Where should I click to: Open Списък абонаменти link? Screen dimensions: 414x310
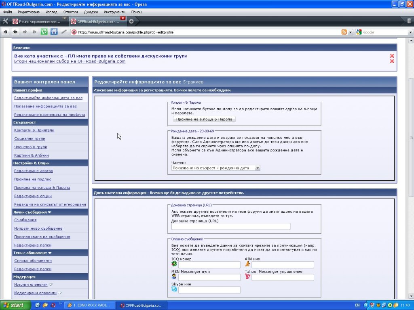[33, 261]
